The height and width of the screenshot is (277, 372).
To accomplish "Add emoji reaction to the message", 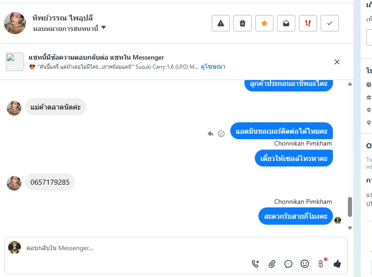I will [x=221, y=134].
